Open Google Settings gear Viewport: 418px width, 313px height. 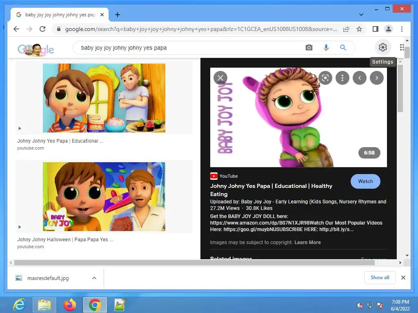click(383, 47)
